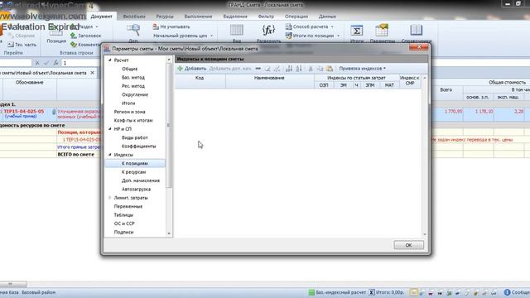Image resolution: width=530 pixels, height=298 pixels.
Task: Click the OK button in parameters dialog
Action: tap(408, 245)
